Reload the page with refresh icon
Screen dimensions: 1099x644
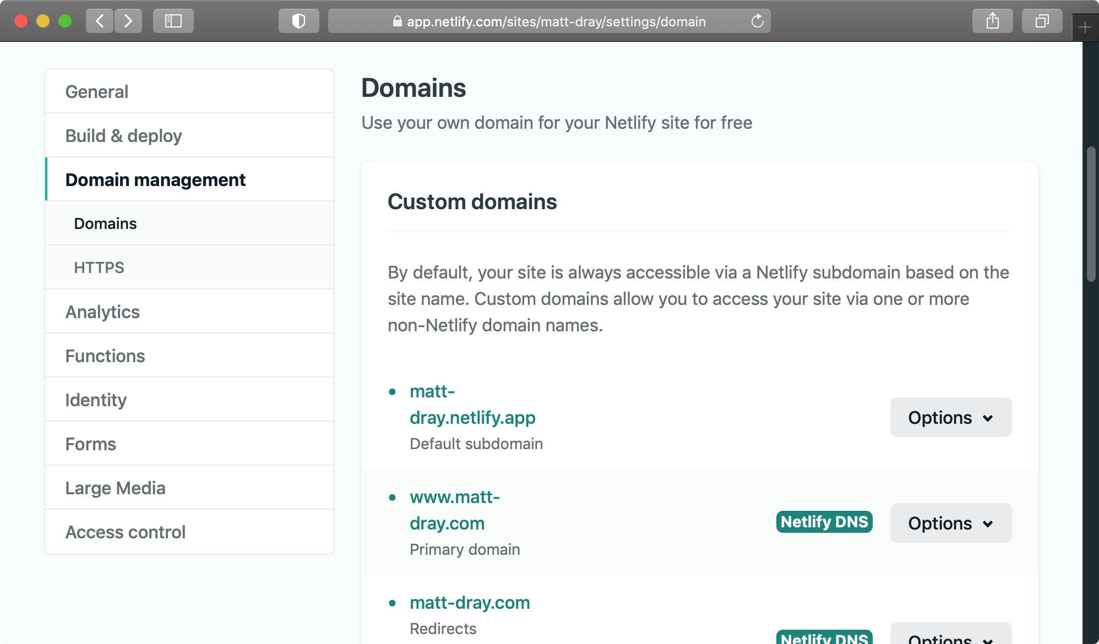tap(758, 21)
